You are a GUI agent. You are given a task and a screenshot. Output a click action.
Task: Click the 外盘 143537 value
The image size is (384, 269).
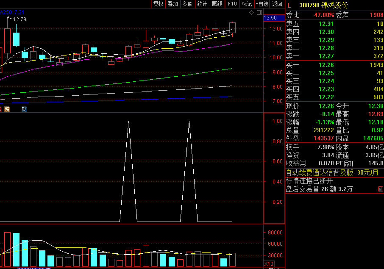[x=324, y=138]
